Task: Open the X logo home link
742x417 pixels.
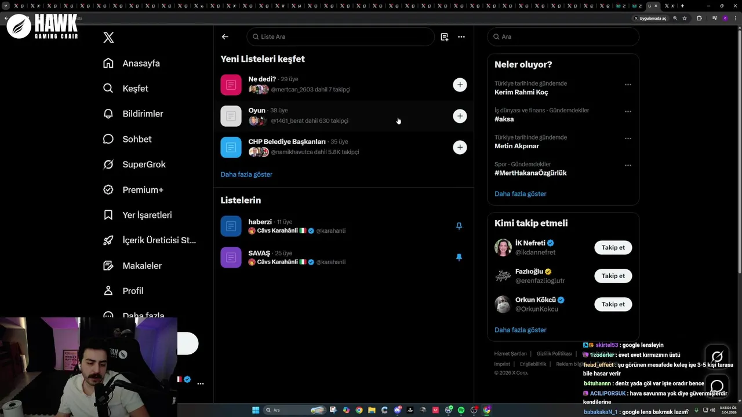Action: (108, 38)
